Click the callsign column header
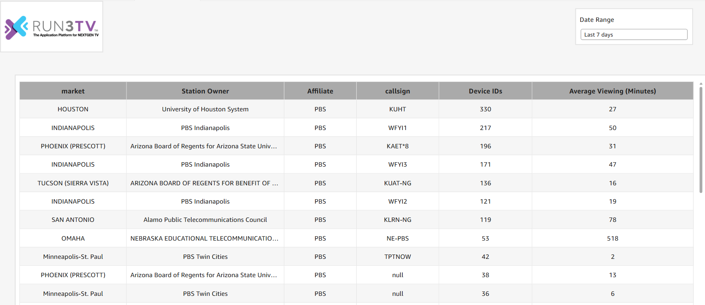This screenshot has width=705, height=305. coord(397,91)
